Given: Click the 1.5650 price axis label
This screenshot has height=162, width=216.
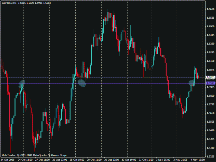Looking at the screenshot, I should (x=210, y=113).
